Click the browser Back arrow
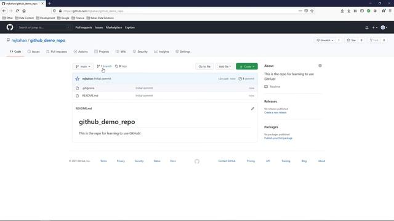394x221 pixels. [4, 11]
